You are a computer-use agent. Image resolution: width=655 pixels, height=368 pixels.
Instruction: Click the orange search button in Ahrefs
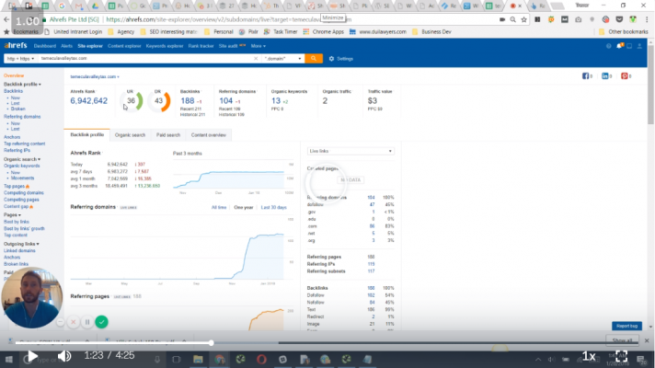click(314, 58)
